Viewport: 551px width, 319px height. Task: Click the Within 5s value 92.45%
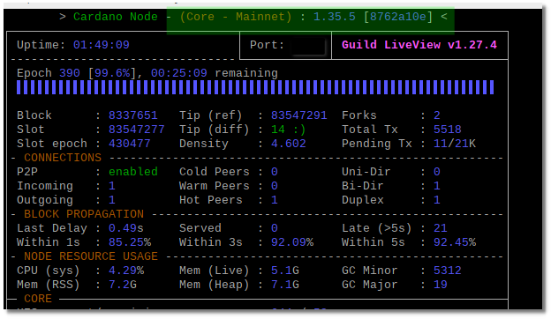click(x=455, y=242)
